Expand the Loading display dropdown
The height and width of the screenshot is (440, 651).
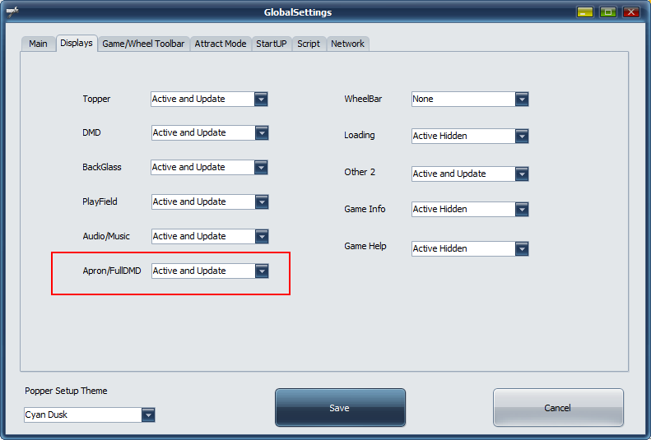click(x=521, y=136)
